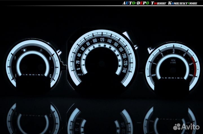Click the 120 mark on speedometer
This screenshot has width=203, height=134.
(102, 40)
